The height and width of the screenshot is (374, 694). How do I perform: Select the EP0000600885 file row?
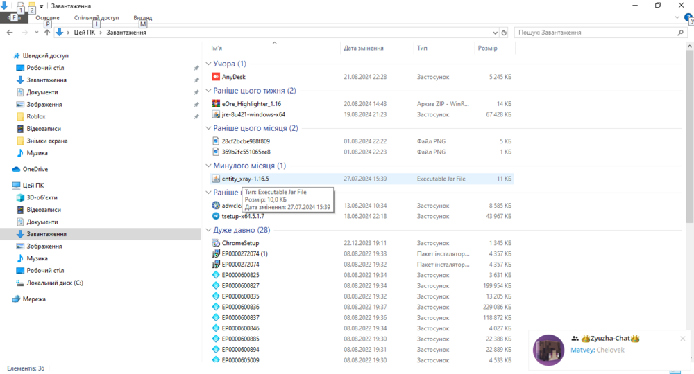(361, 339)
